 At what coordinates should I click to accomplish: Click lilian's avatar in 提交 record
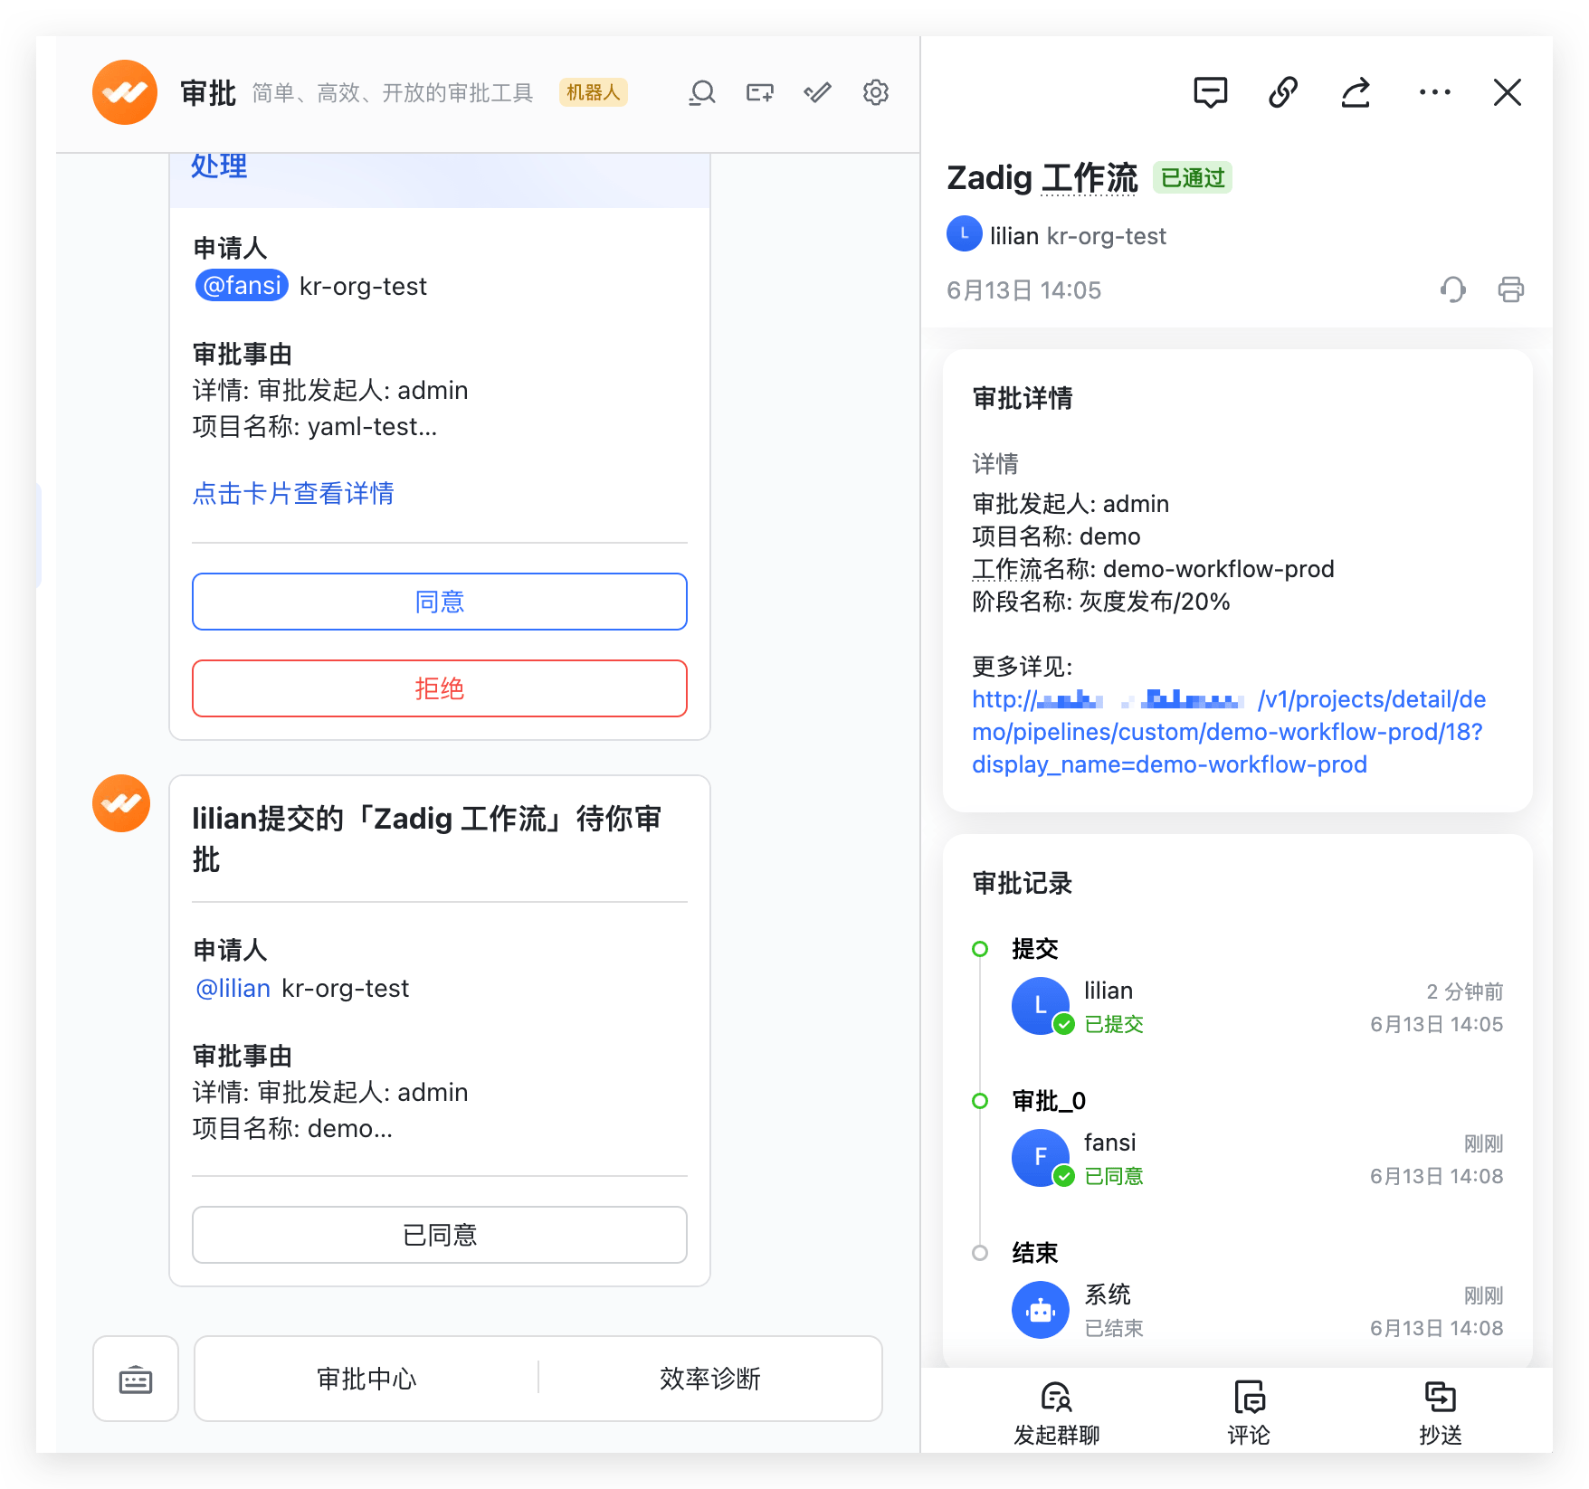coord(1041,1006)
